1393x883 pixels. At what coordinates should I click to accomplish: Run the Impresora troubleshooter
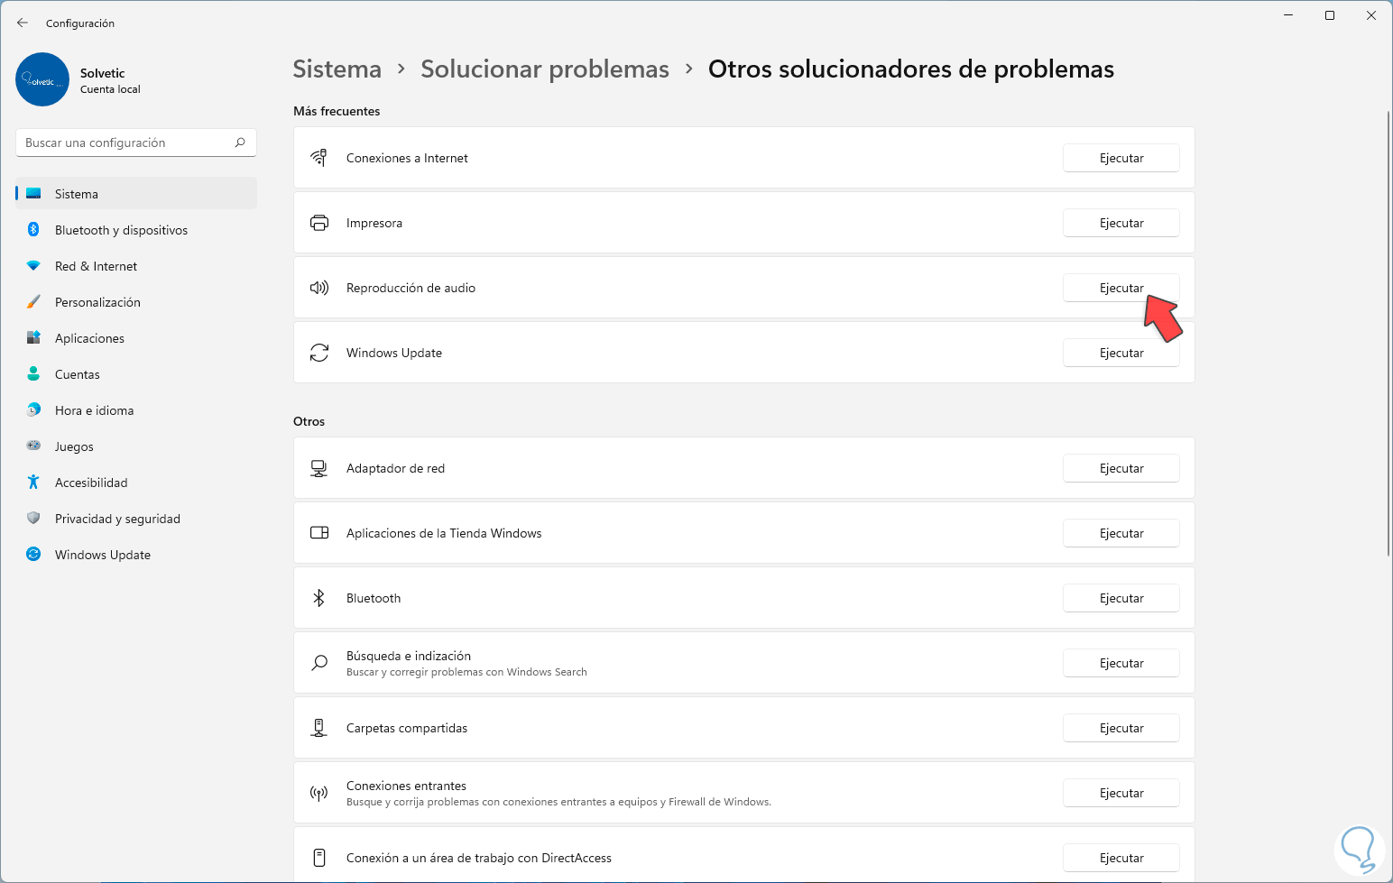click(1121, 223)
